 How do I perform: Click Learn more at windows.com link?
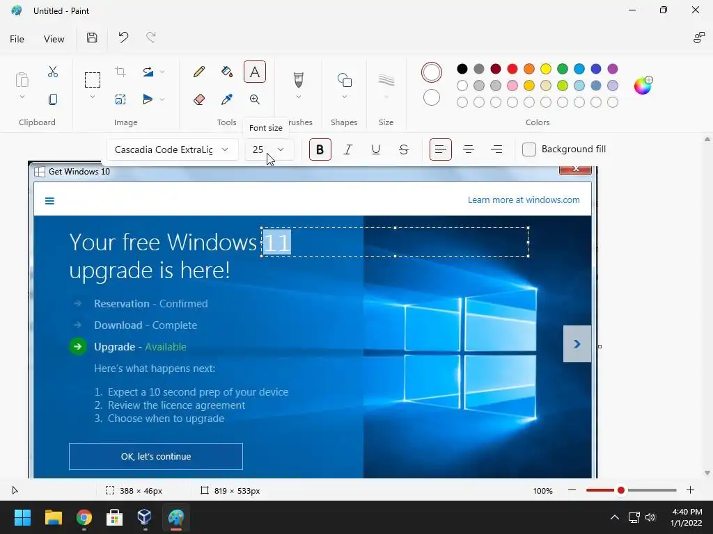(524, 200)
